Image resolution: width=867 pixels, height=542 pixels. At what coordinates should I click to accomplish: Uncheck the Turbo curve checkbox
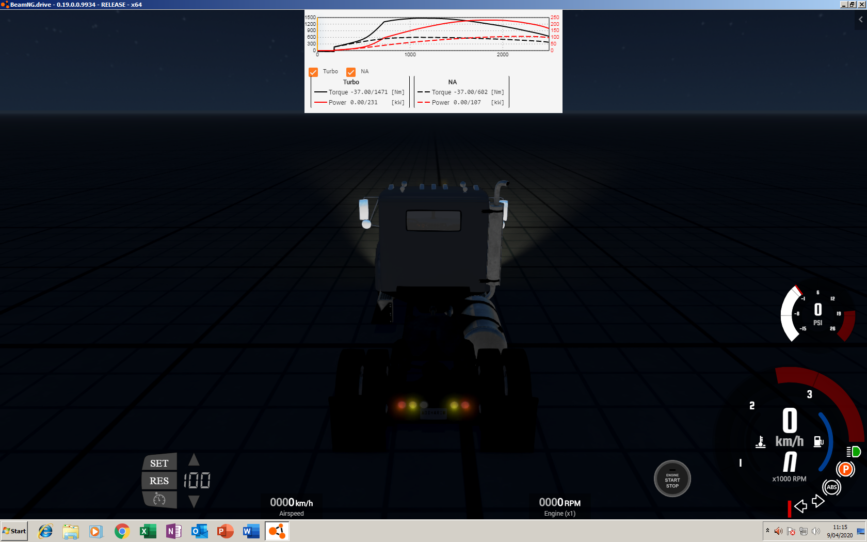click(x=313, y=72)
